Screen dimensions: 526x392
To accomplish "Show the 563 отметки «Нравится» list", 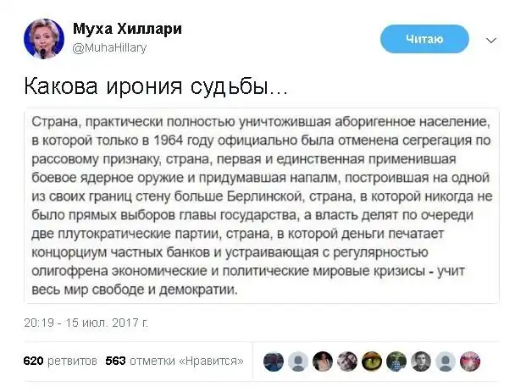I will coord(174,361).
